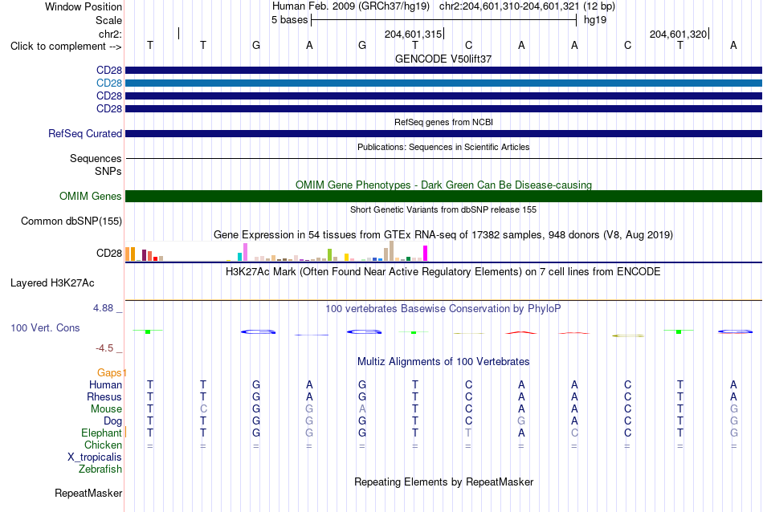Click the tall magenta bar ending the GTEx chart
The height and width of the screenshot is (512, 763).
point(426,254)
